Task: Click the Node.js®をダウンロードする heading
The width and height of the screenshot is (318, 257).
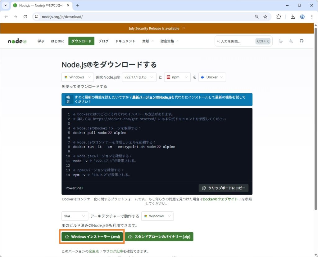Action: point(109,64)
